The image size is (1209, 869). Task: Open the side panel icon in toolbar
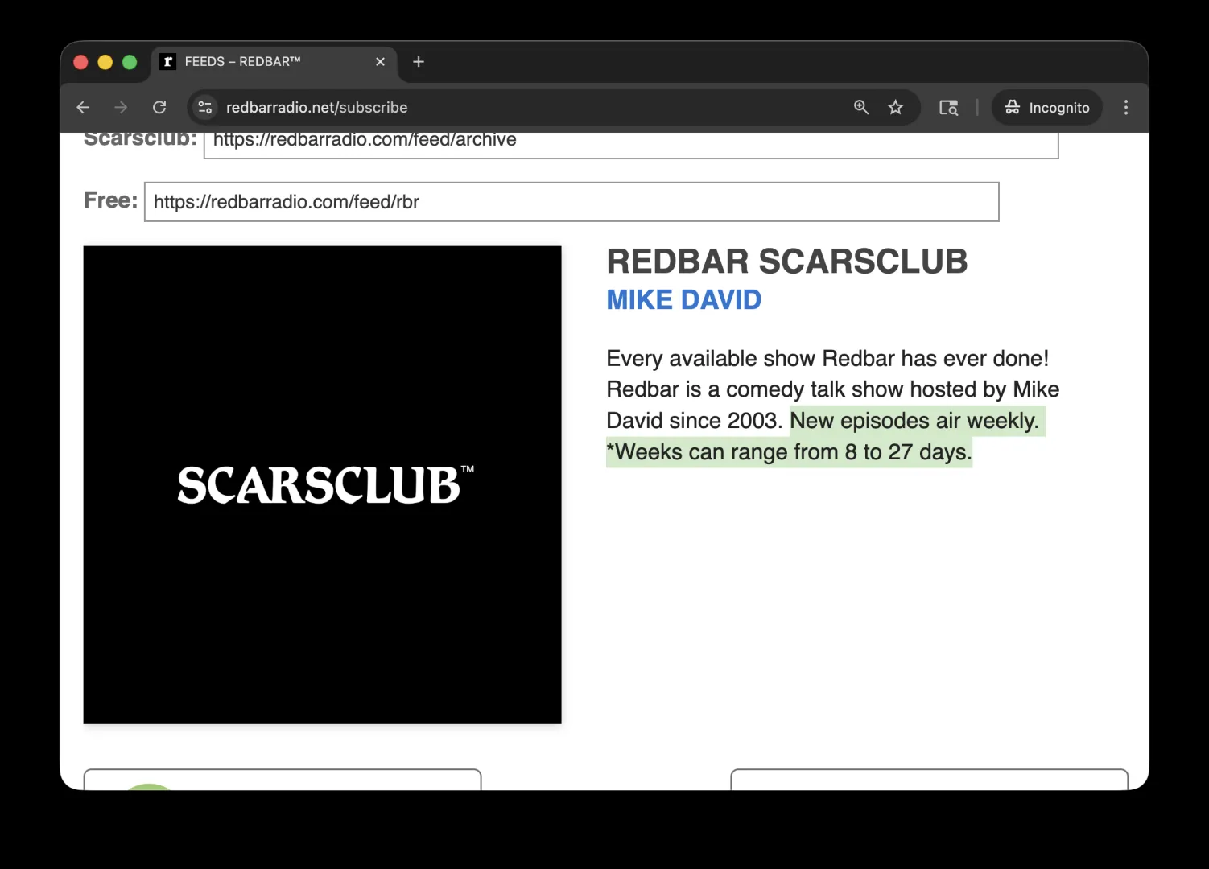pos(948,108)
